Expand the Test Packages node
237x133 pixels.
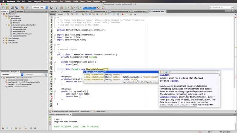coord(4,38)
